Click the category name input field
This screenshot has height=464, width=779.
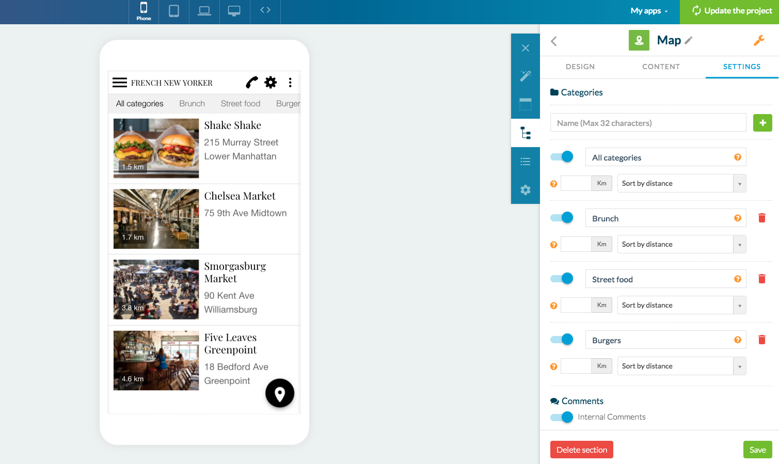pos(648,123)
